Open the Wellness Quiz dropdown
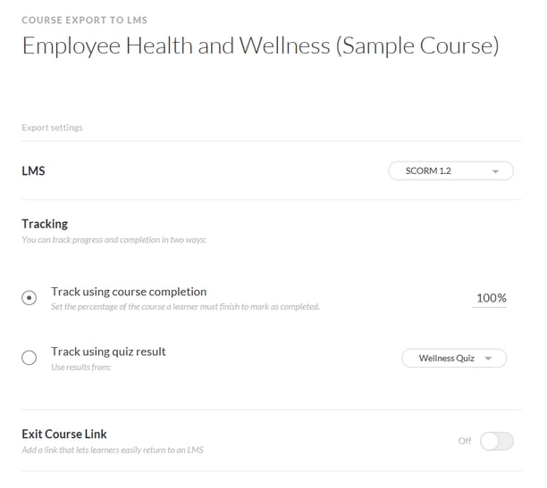Viewport: 547px width, 488px height. click(454, 358)
